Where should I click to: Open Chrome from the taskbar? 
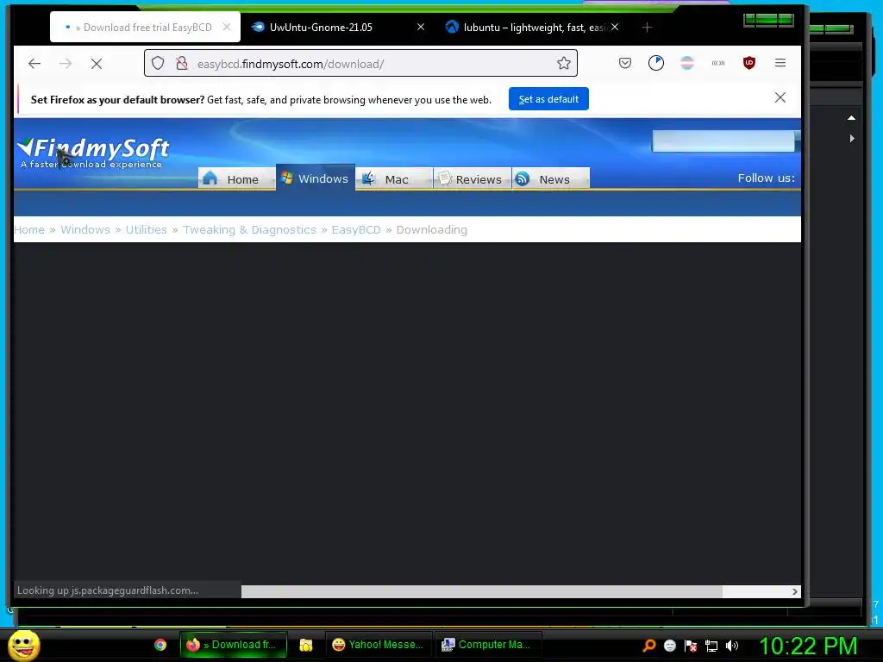160,645
